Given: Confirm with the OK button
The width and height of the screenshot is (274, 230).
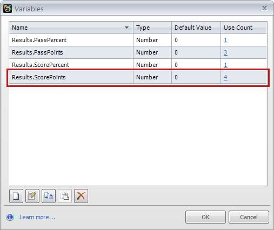Looking at the screenshot, I should [x=205, y=217].
